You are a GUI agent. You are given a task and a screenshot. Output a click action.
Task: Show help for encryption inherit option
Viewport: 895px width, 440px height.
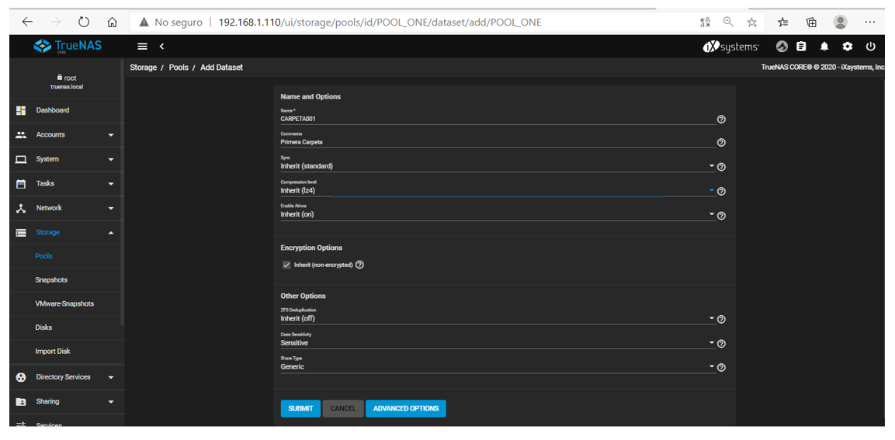359,265
